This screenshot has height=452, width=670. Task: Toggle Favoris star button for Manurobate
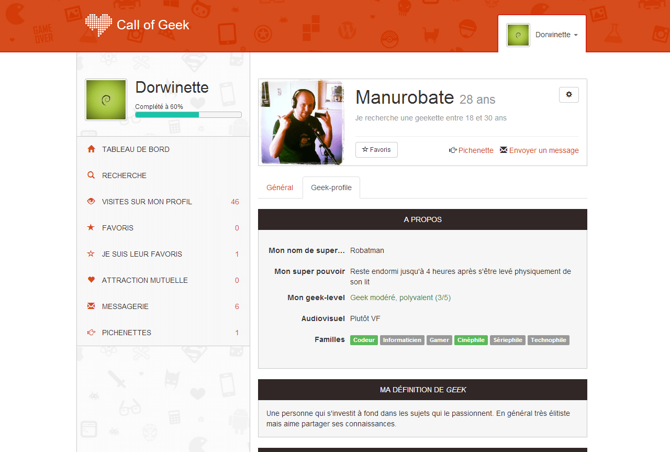376,150
